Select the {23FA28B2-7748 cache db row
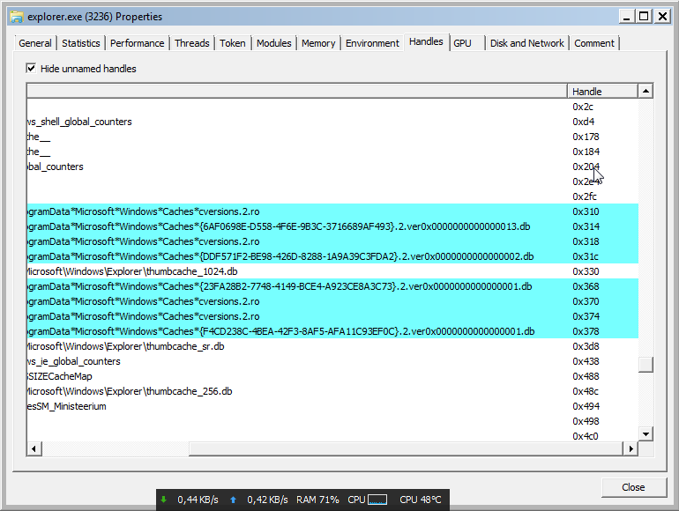679x511 pixels. coord(332,286)
